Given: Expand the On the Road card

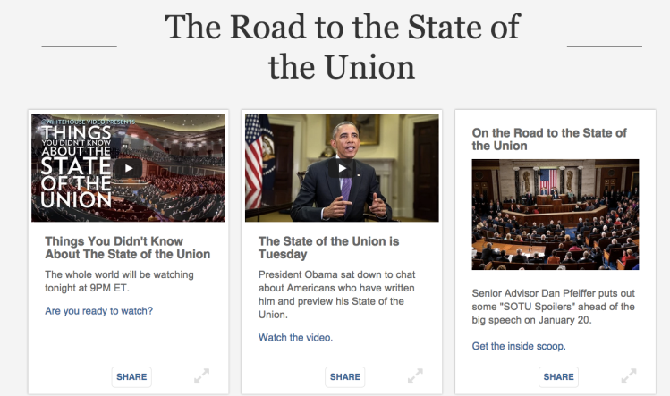Looking at the screenshot, I should click(629, 376).
